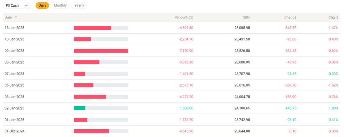The image size is (344, 137).
Task: Click the 31-Dec-2024 date cell
Action: click(14, 131)
